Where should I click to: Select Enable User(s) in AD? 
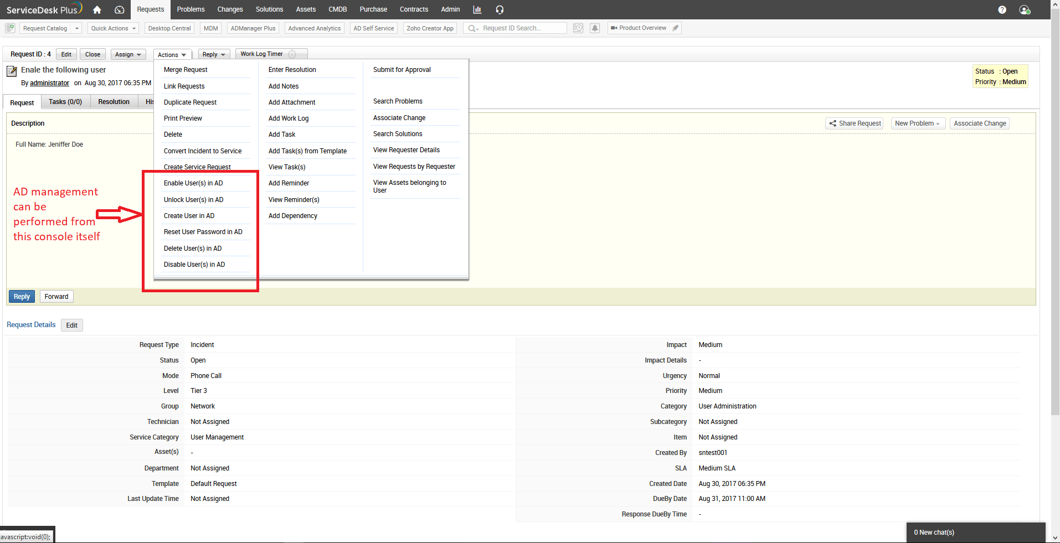coord(193,183)
